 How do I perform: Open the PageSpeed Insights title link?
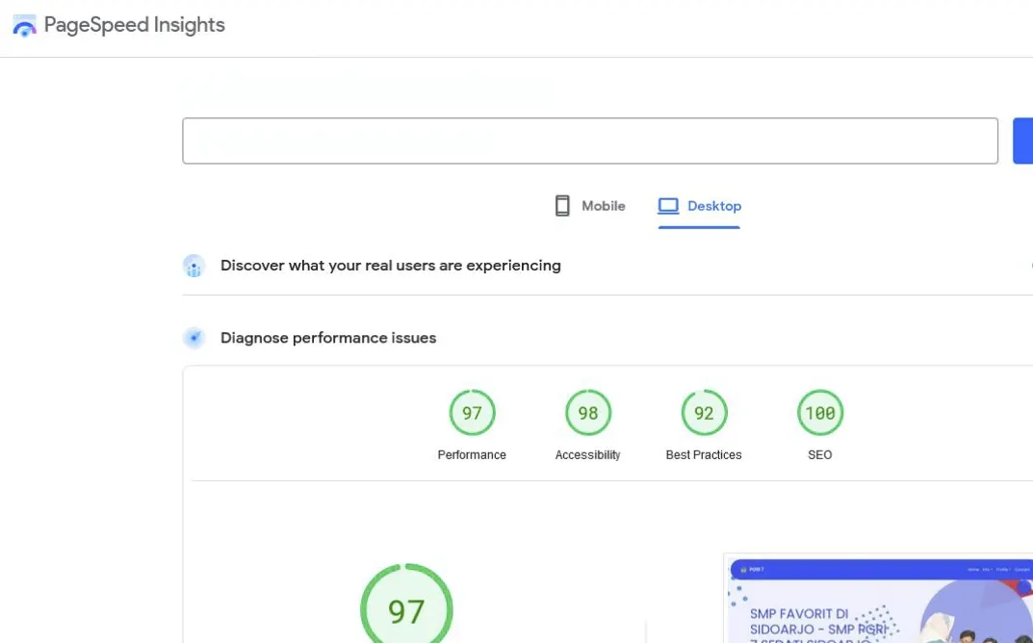click(135, 25)
